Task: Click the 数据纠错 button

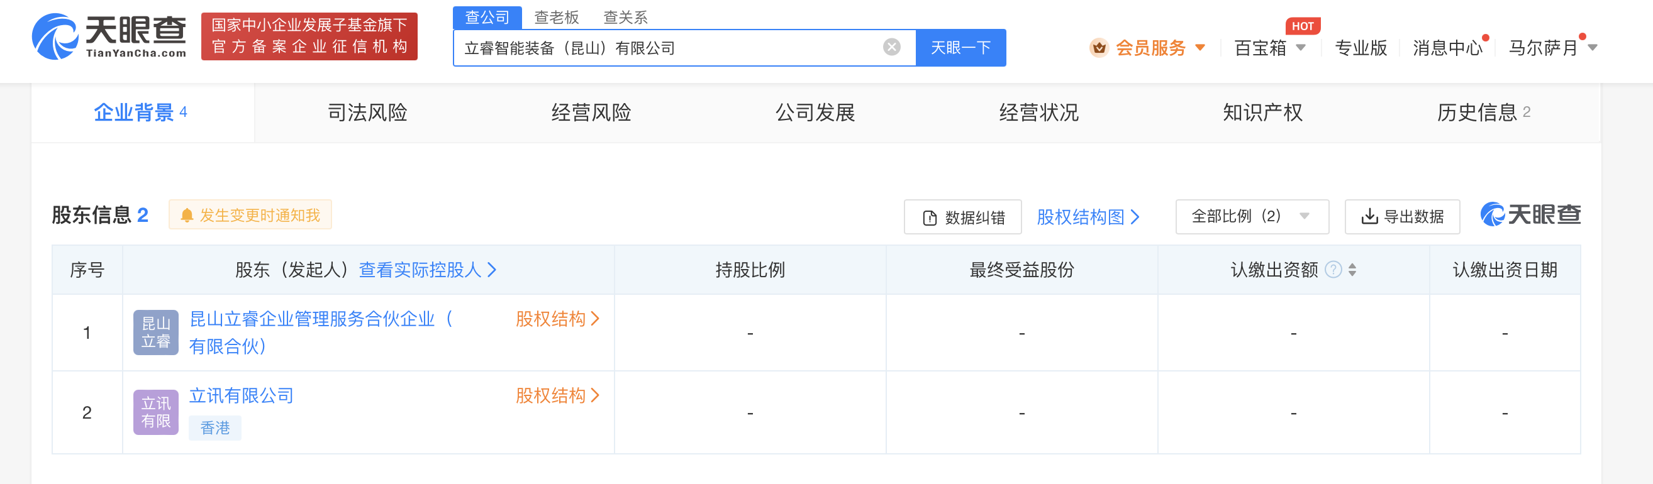Action: pyautogui.click(x=962, y=217)
